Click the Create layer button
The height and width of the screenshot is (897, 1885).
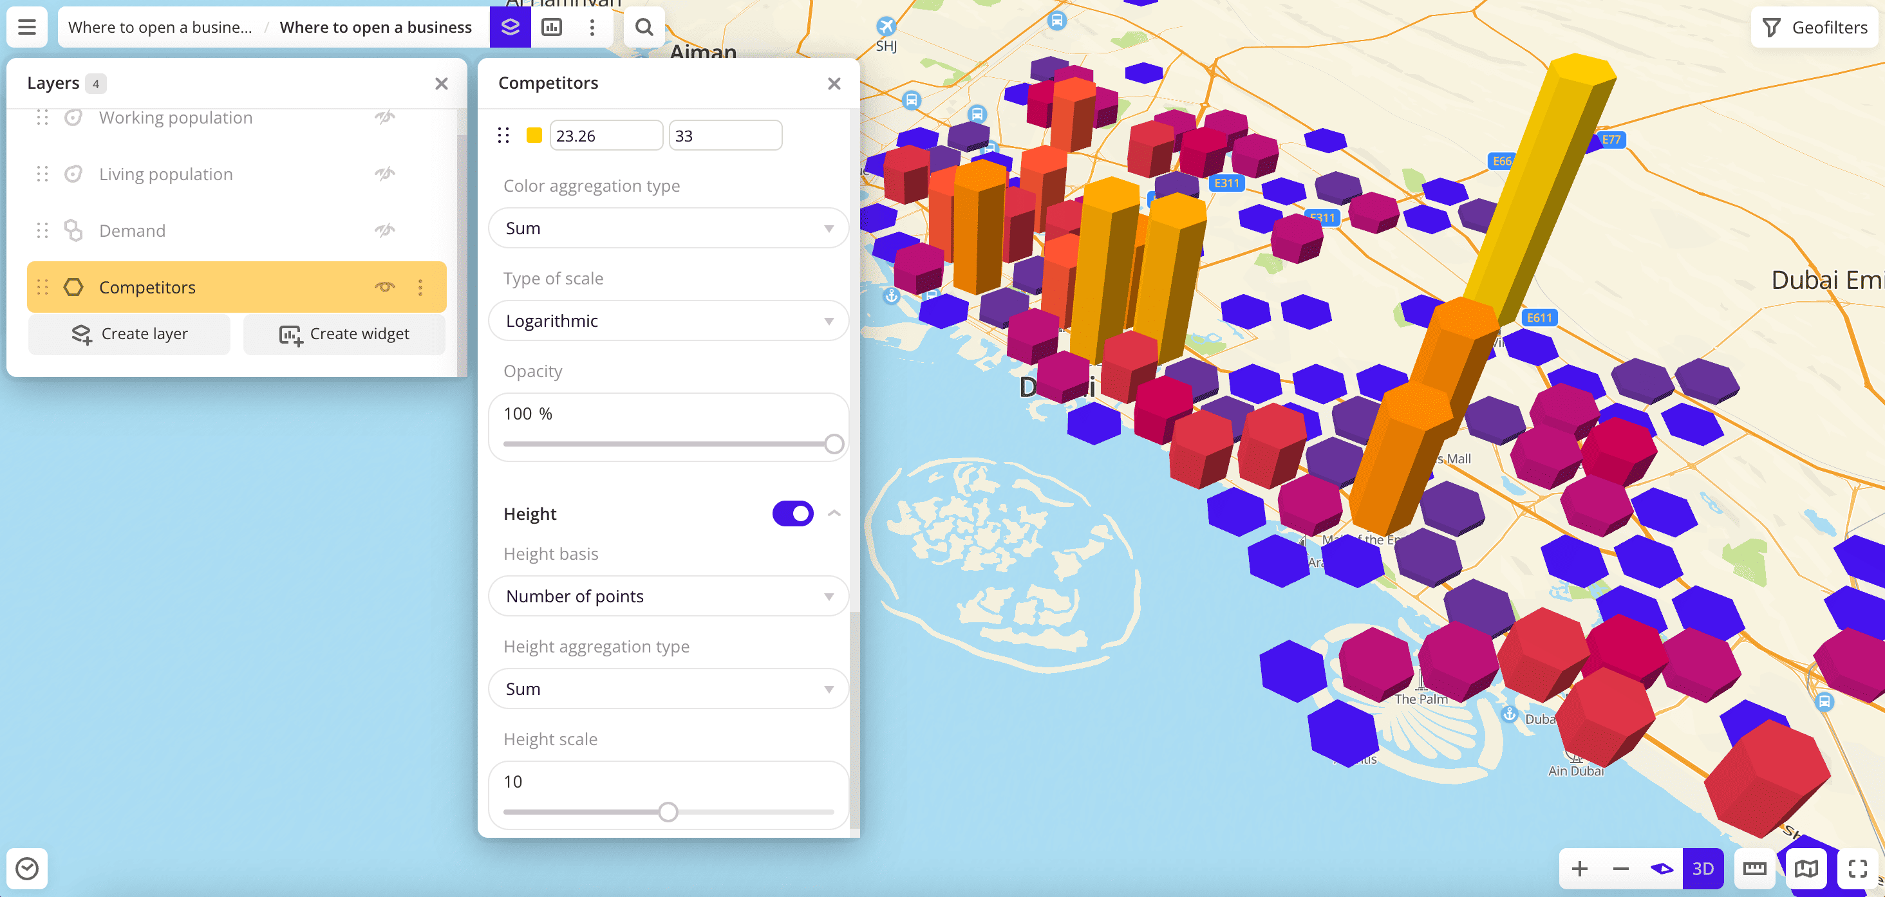(x=129, y=335)
